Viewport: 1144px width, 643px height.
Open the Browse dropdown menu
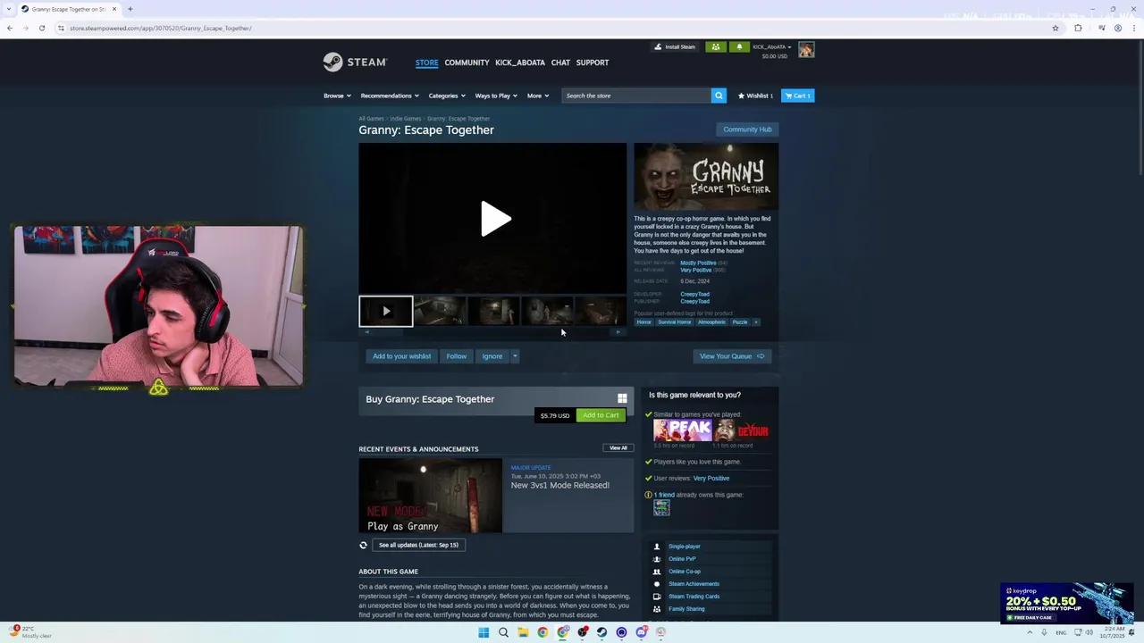click(337, 96)
